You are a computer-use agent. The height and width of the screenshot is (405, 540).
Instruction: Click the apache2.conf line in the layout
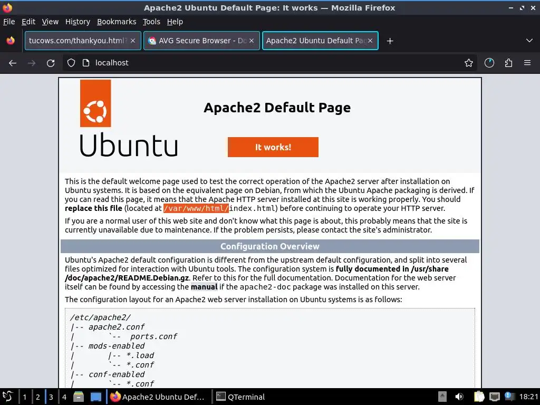point(117,327)
